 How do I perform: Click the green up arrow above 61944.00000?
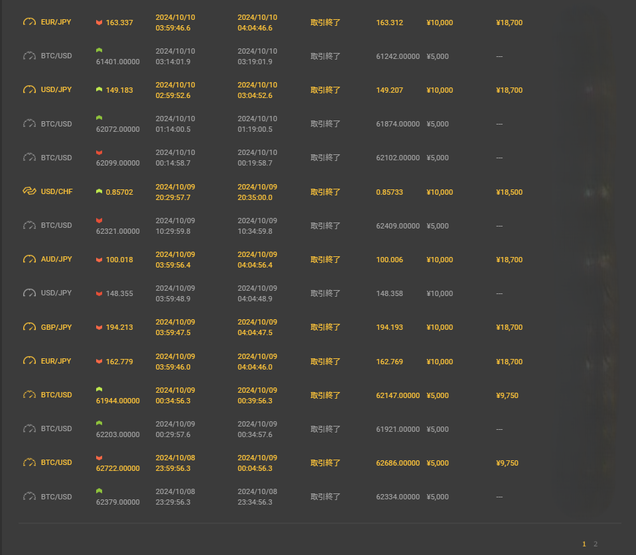click(99, 389)
